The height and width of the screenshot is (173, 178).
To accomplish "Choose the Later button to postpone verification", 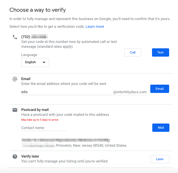I will pyautogui.click(x=160, y=159).
